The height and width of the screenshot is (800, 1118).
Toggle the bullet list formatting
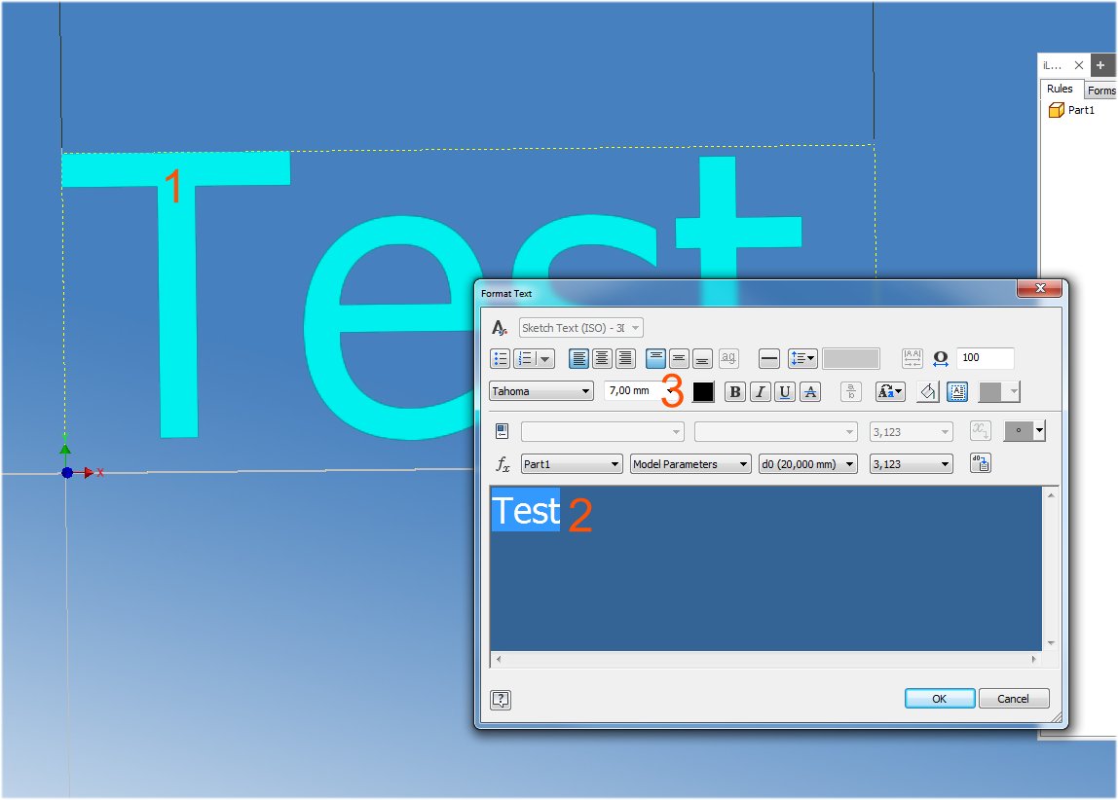click(x=500, y=358)
